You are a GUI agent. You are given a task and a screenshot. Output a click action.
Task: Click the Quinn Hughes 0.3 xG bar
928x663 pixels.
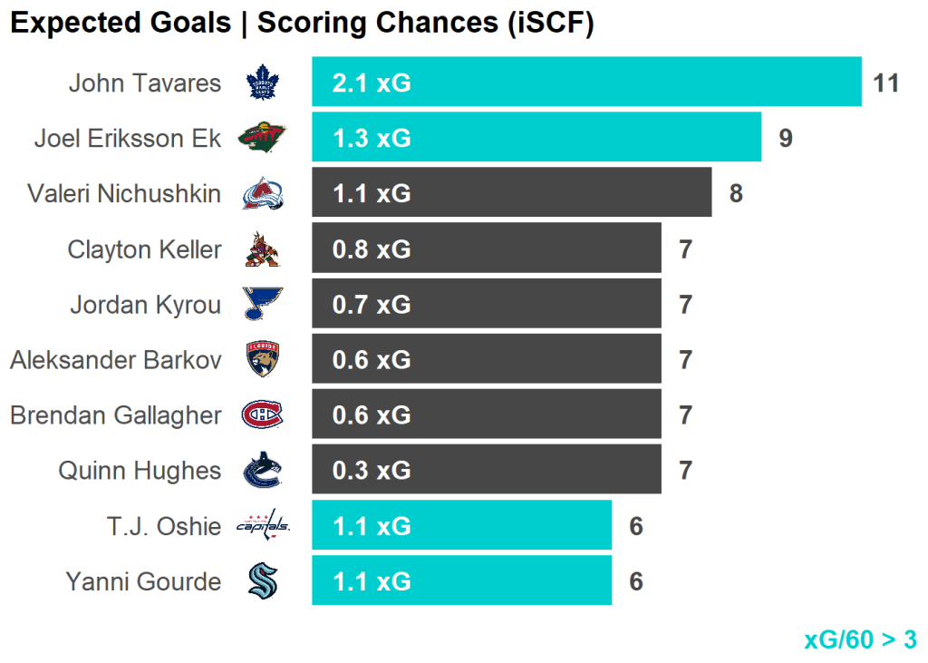pyautogui.click(x=486, y=471)
